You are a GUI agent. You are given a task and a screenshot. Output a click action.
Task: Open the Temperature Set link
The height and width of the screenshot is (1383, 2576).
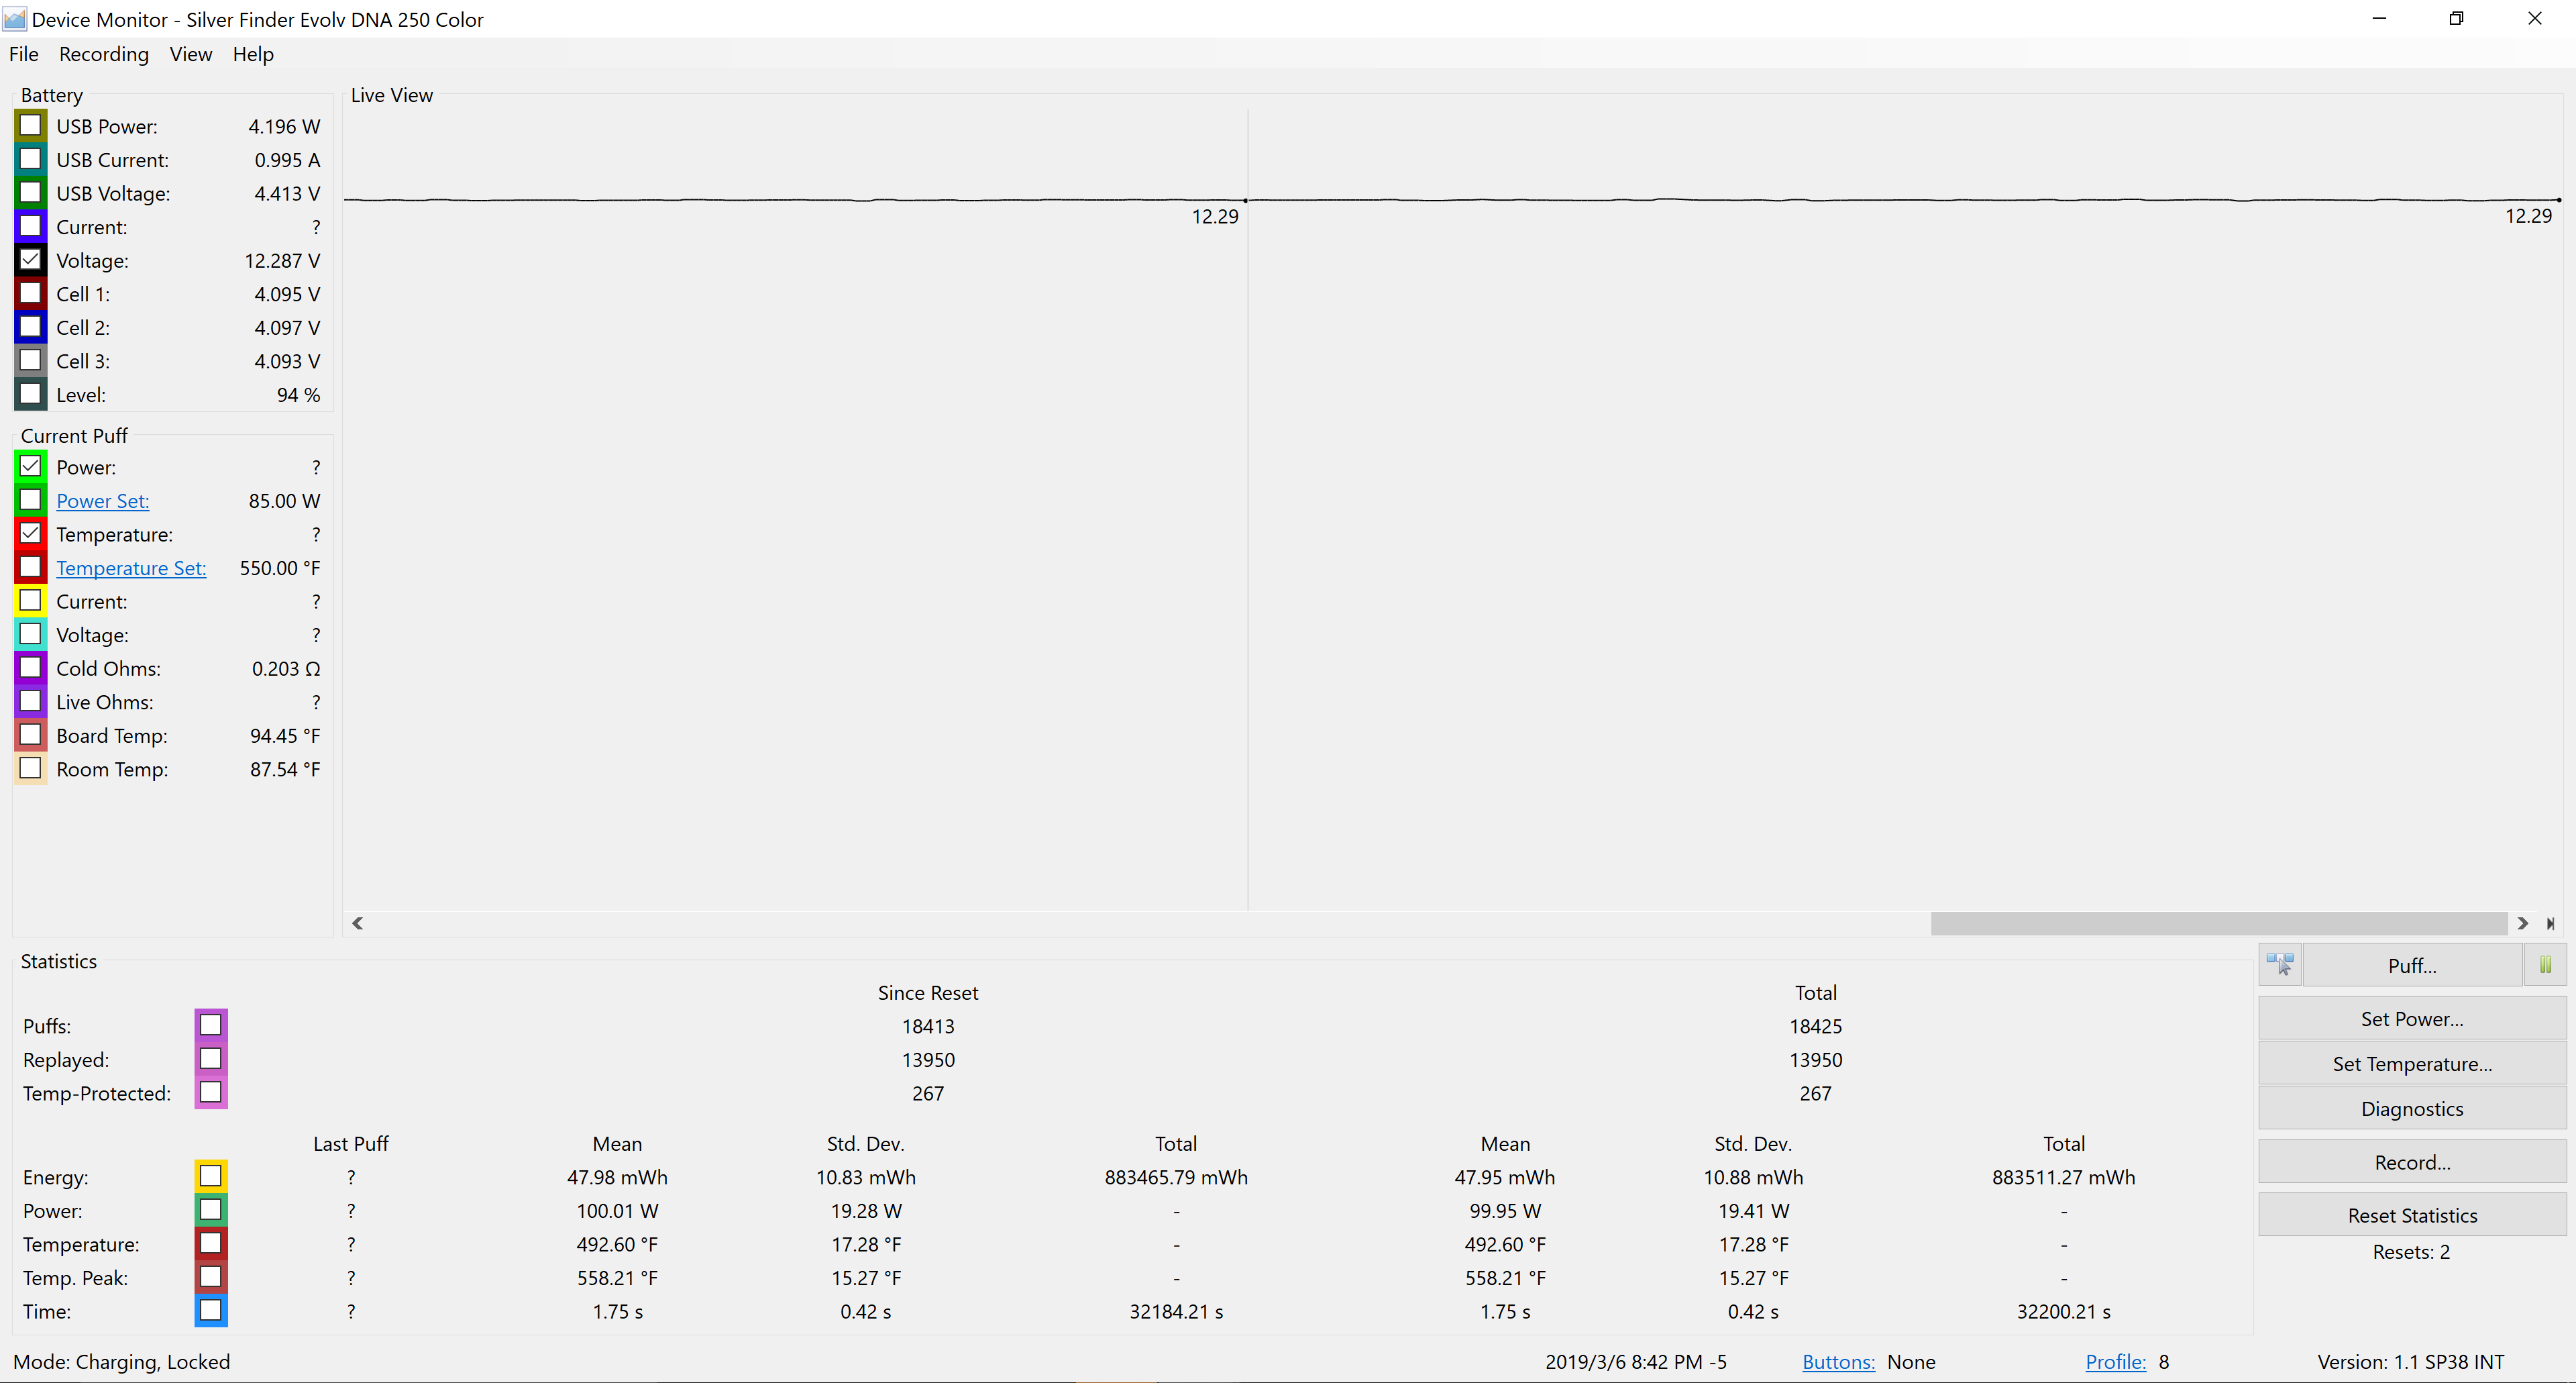pyautogui.click(x=131, y=568)
